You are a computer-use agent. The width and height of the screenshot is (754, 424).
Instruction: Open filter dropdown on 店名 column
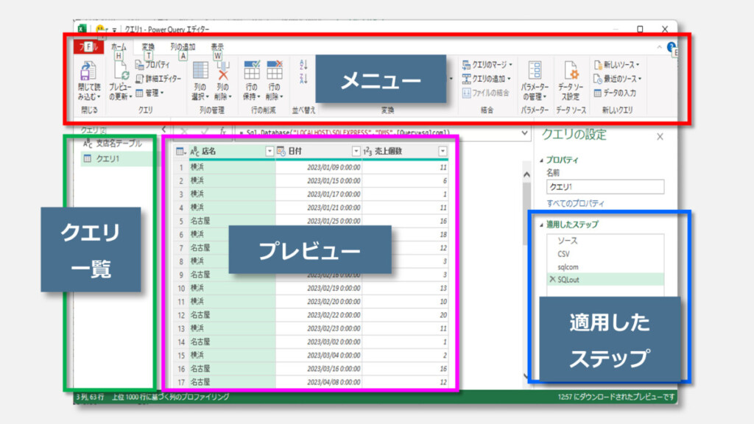coord(268,151)
